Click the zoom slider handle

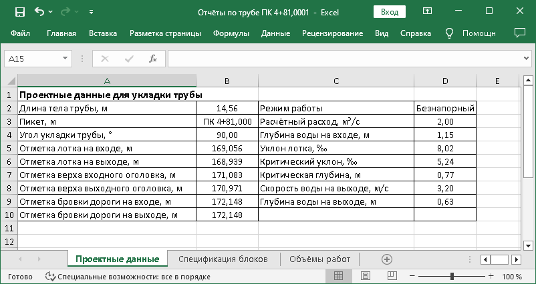pyautogui.click(x=452, y=276)
